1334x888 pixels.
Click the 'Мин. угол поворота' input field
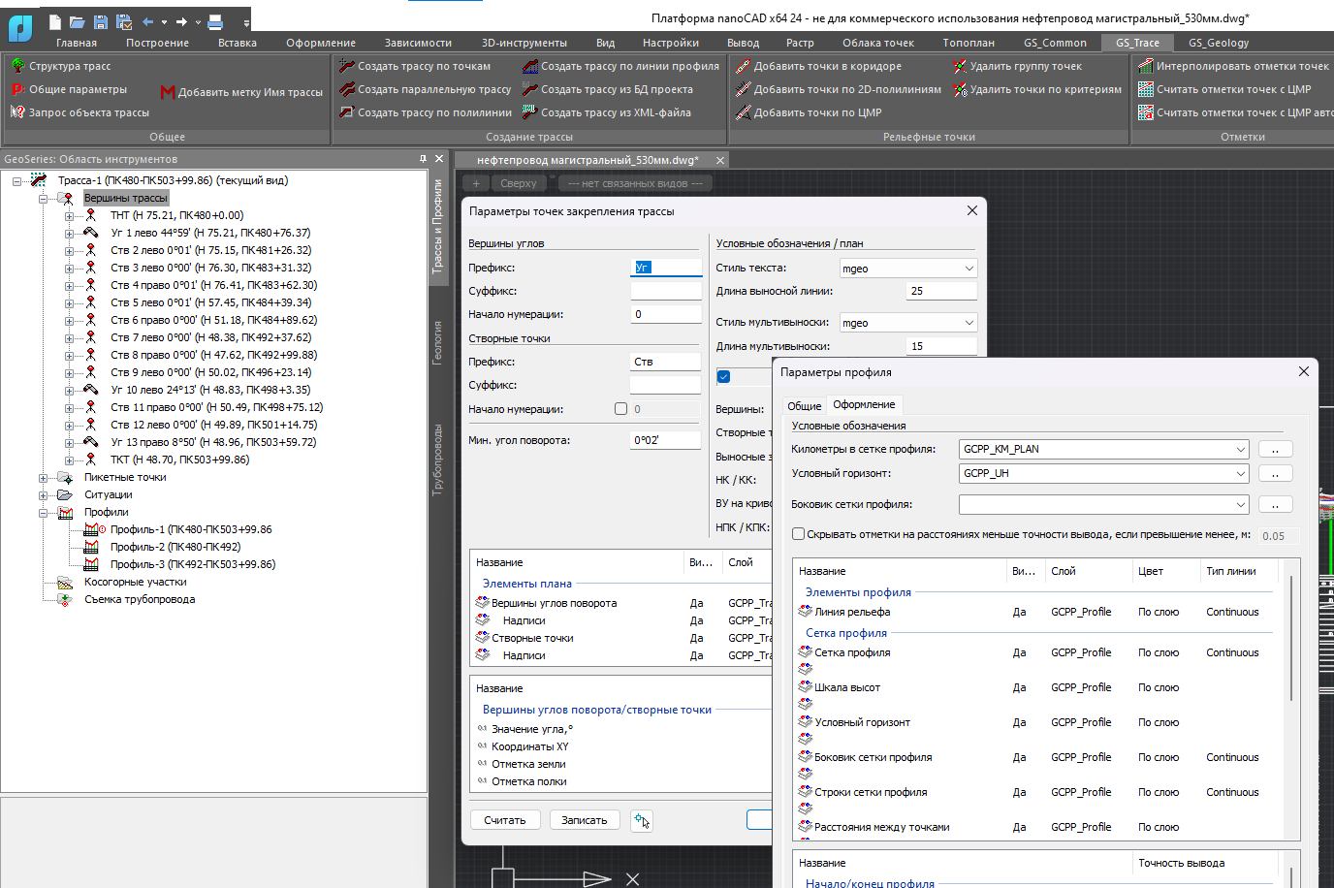[x=665, y=440]
